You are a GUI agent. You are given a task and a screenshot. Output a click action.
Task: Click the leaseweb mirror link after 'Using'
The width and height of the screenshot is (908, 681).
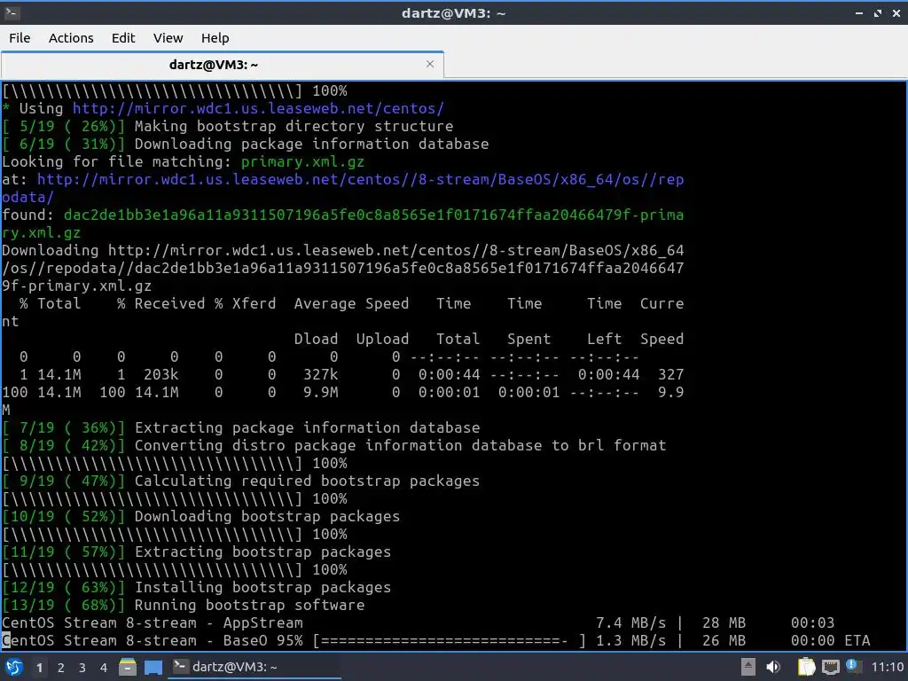(x=258, y=108)
